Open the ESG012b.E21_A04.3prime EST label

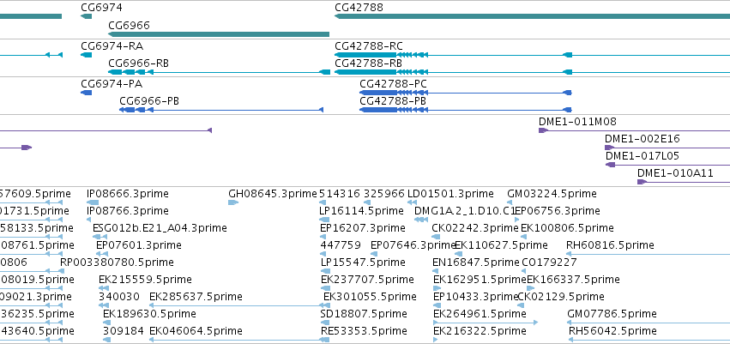click(160, 228)
